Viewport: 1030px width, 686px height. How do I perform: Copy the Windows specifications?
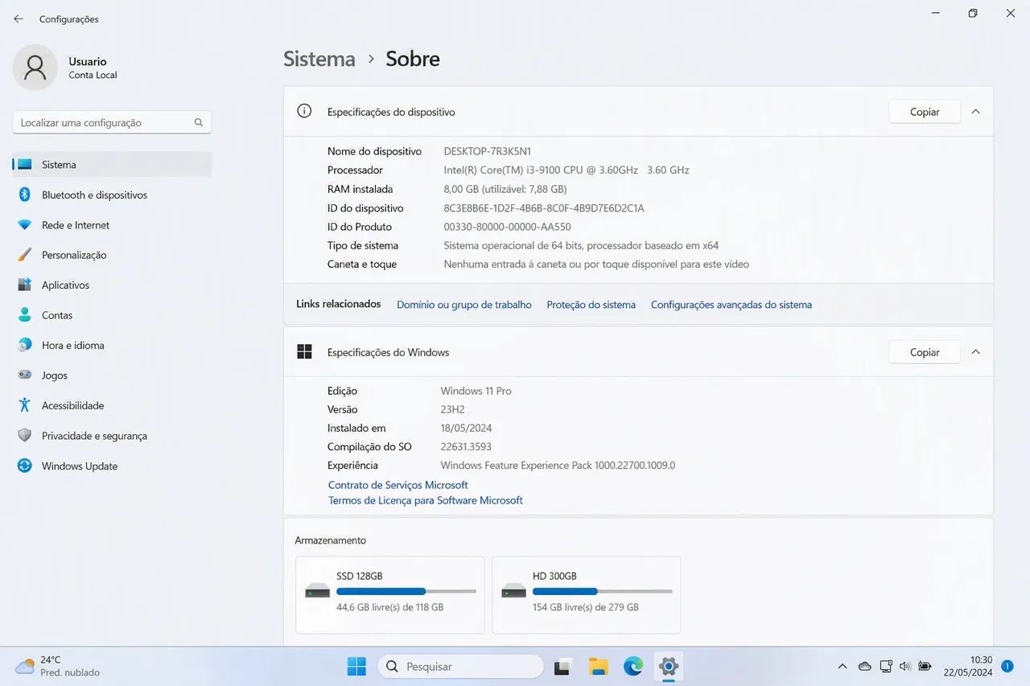click(x=925, y=352)
